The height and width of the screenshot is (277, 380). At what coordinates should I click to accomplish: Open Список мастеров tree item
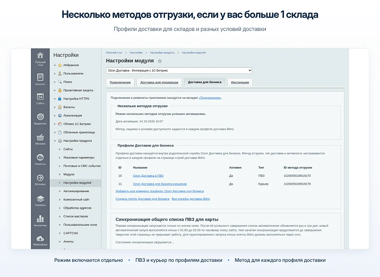(76, 216)
